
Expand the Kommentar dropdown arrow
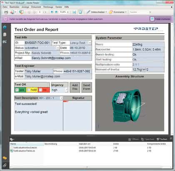(x=126, y=12)
